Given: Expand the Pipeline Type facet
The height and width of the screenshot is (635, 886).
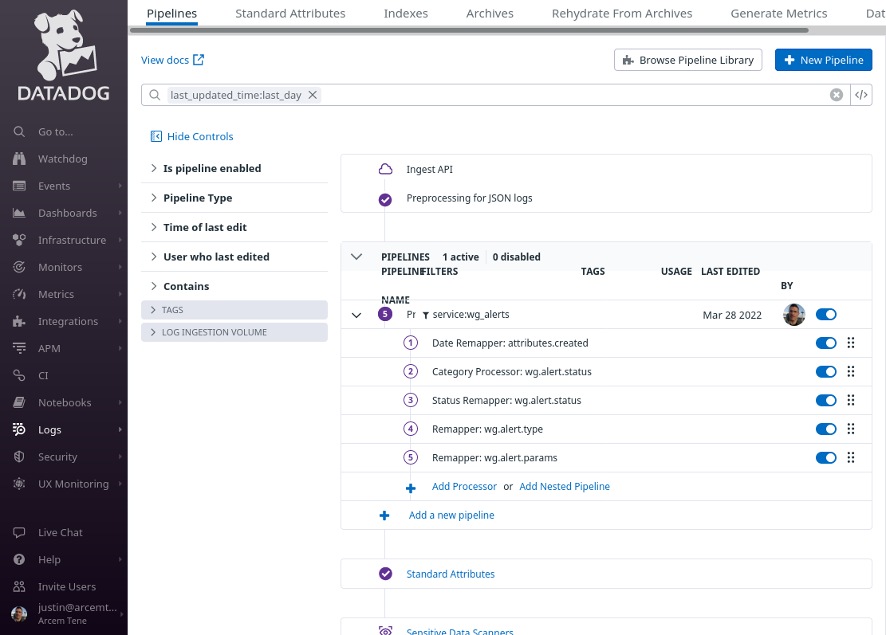Looking at the screenshot, I should pyautogui.click(x=234, y=198).
